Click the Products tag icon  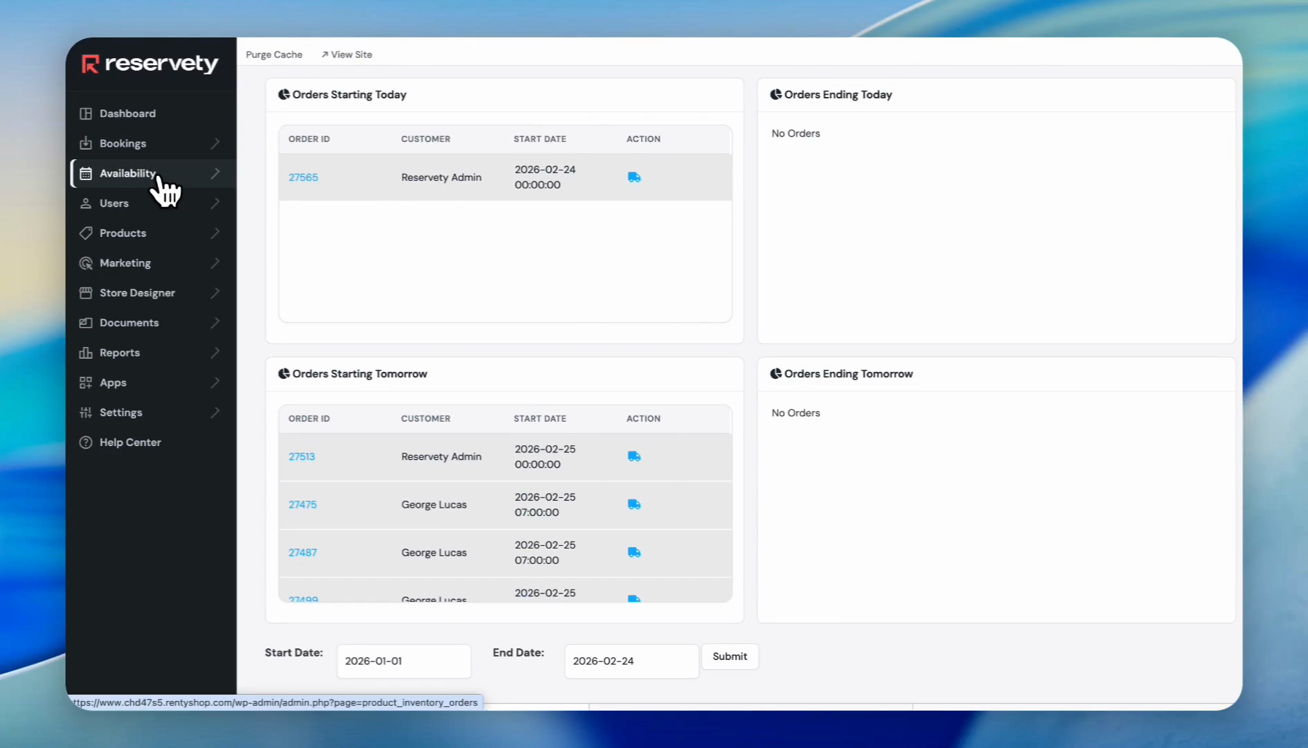coord(86,233)
